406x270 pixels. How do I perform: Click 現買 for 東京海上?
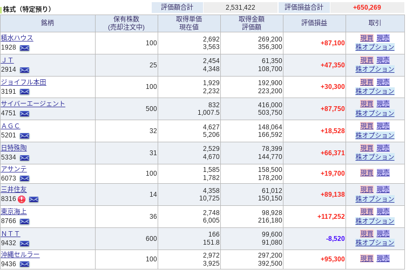(x=367, y=212)
